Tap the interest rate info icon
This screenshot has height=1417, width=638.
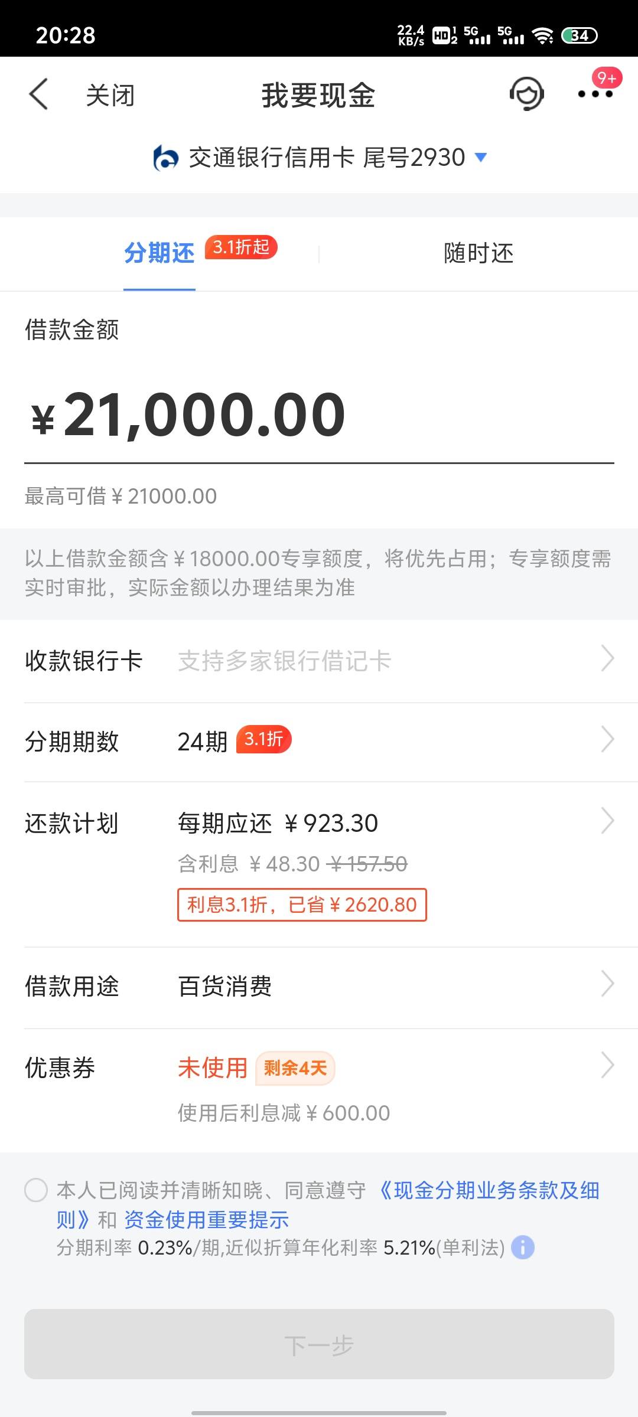tap(523, 1248)
